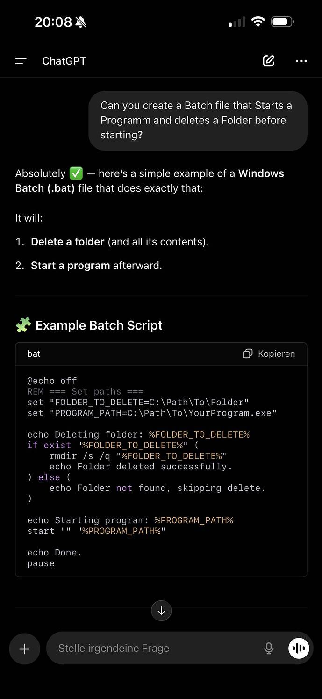Tap the cellular signal bars icon

(x=237, y=22)
